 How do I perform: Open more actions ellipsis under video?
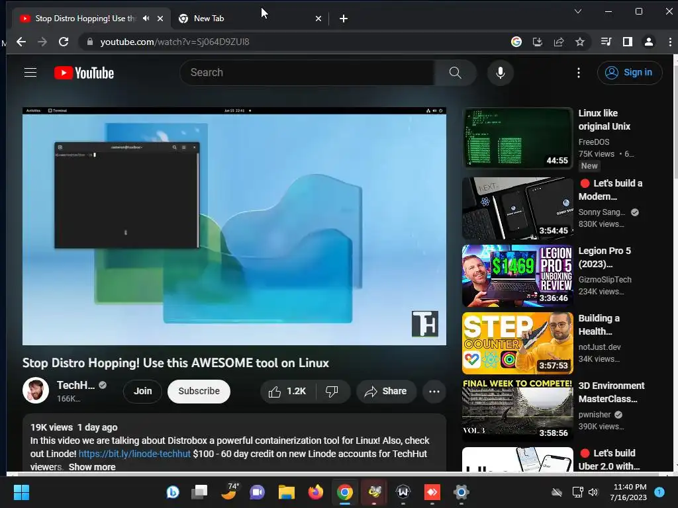[434, 392]
